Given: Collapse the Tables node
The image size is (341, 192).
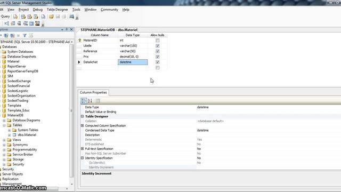Looking at the screenshot, I should [4, 125].
